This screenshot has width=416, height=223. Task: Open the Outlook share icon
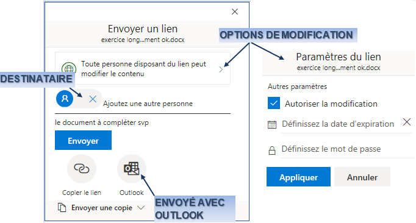[x=132, y=168]
